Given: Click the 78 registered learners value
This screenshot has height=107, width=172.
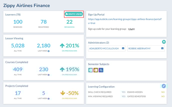Looking at the screenshot, I should (43, 22).
